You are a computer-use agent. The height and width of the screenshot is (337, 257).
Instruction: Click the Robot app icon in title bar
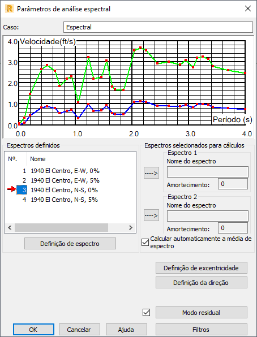tap(9, 9)
